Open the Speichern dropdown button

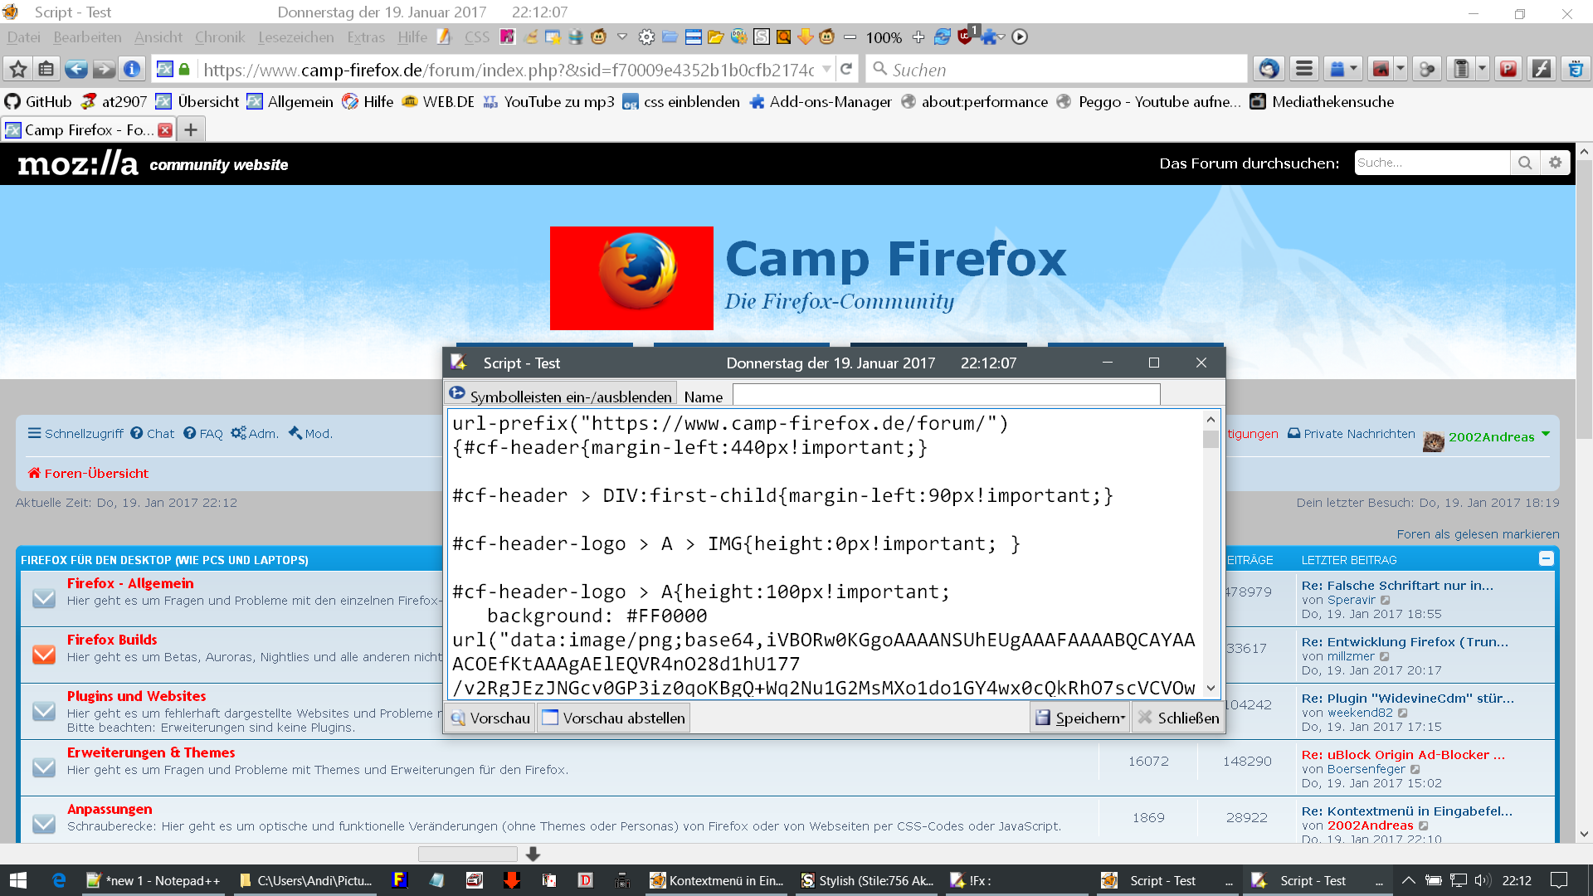(x=1080, y=718)
